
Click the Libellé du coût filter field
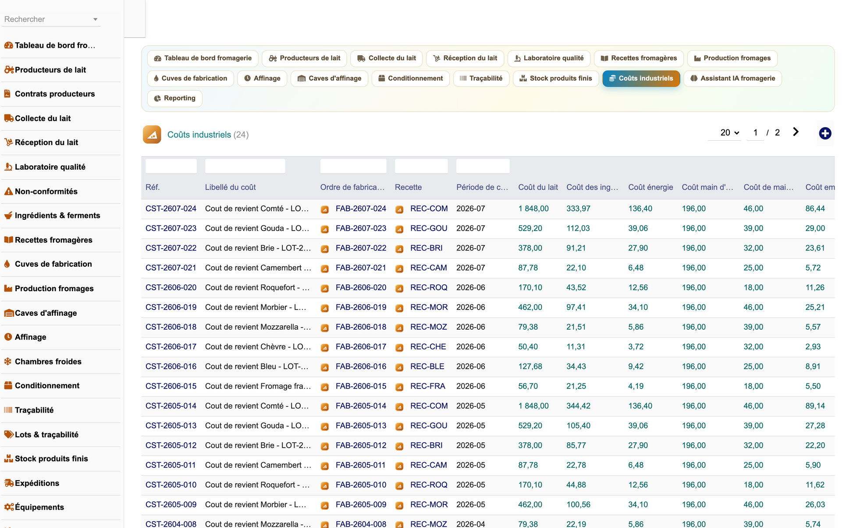point(245,166)
